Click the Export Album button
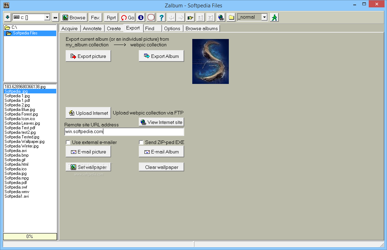This screenshot has height=250, width=387. point(161,56)
